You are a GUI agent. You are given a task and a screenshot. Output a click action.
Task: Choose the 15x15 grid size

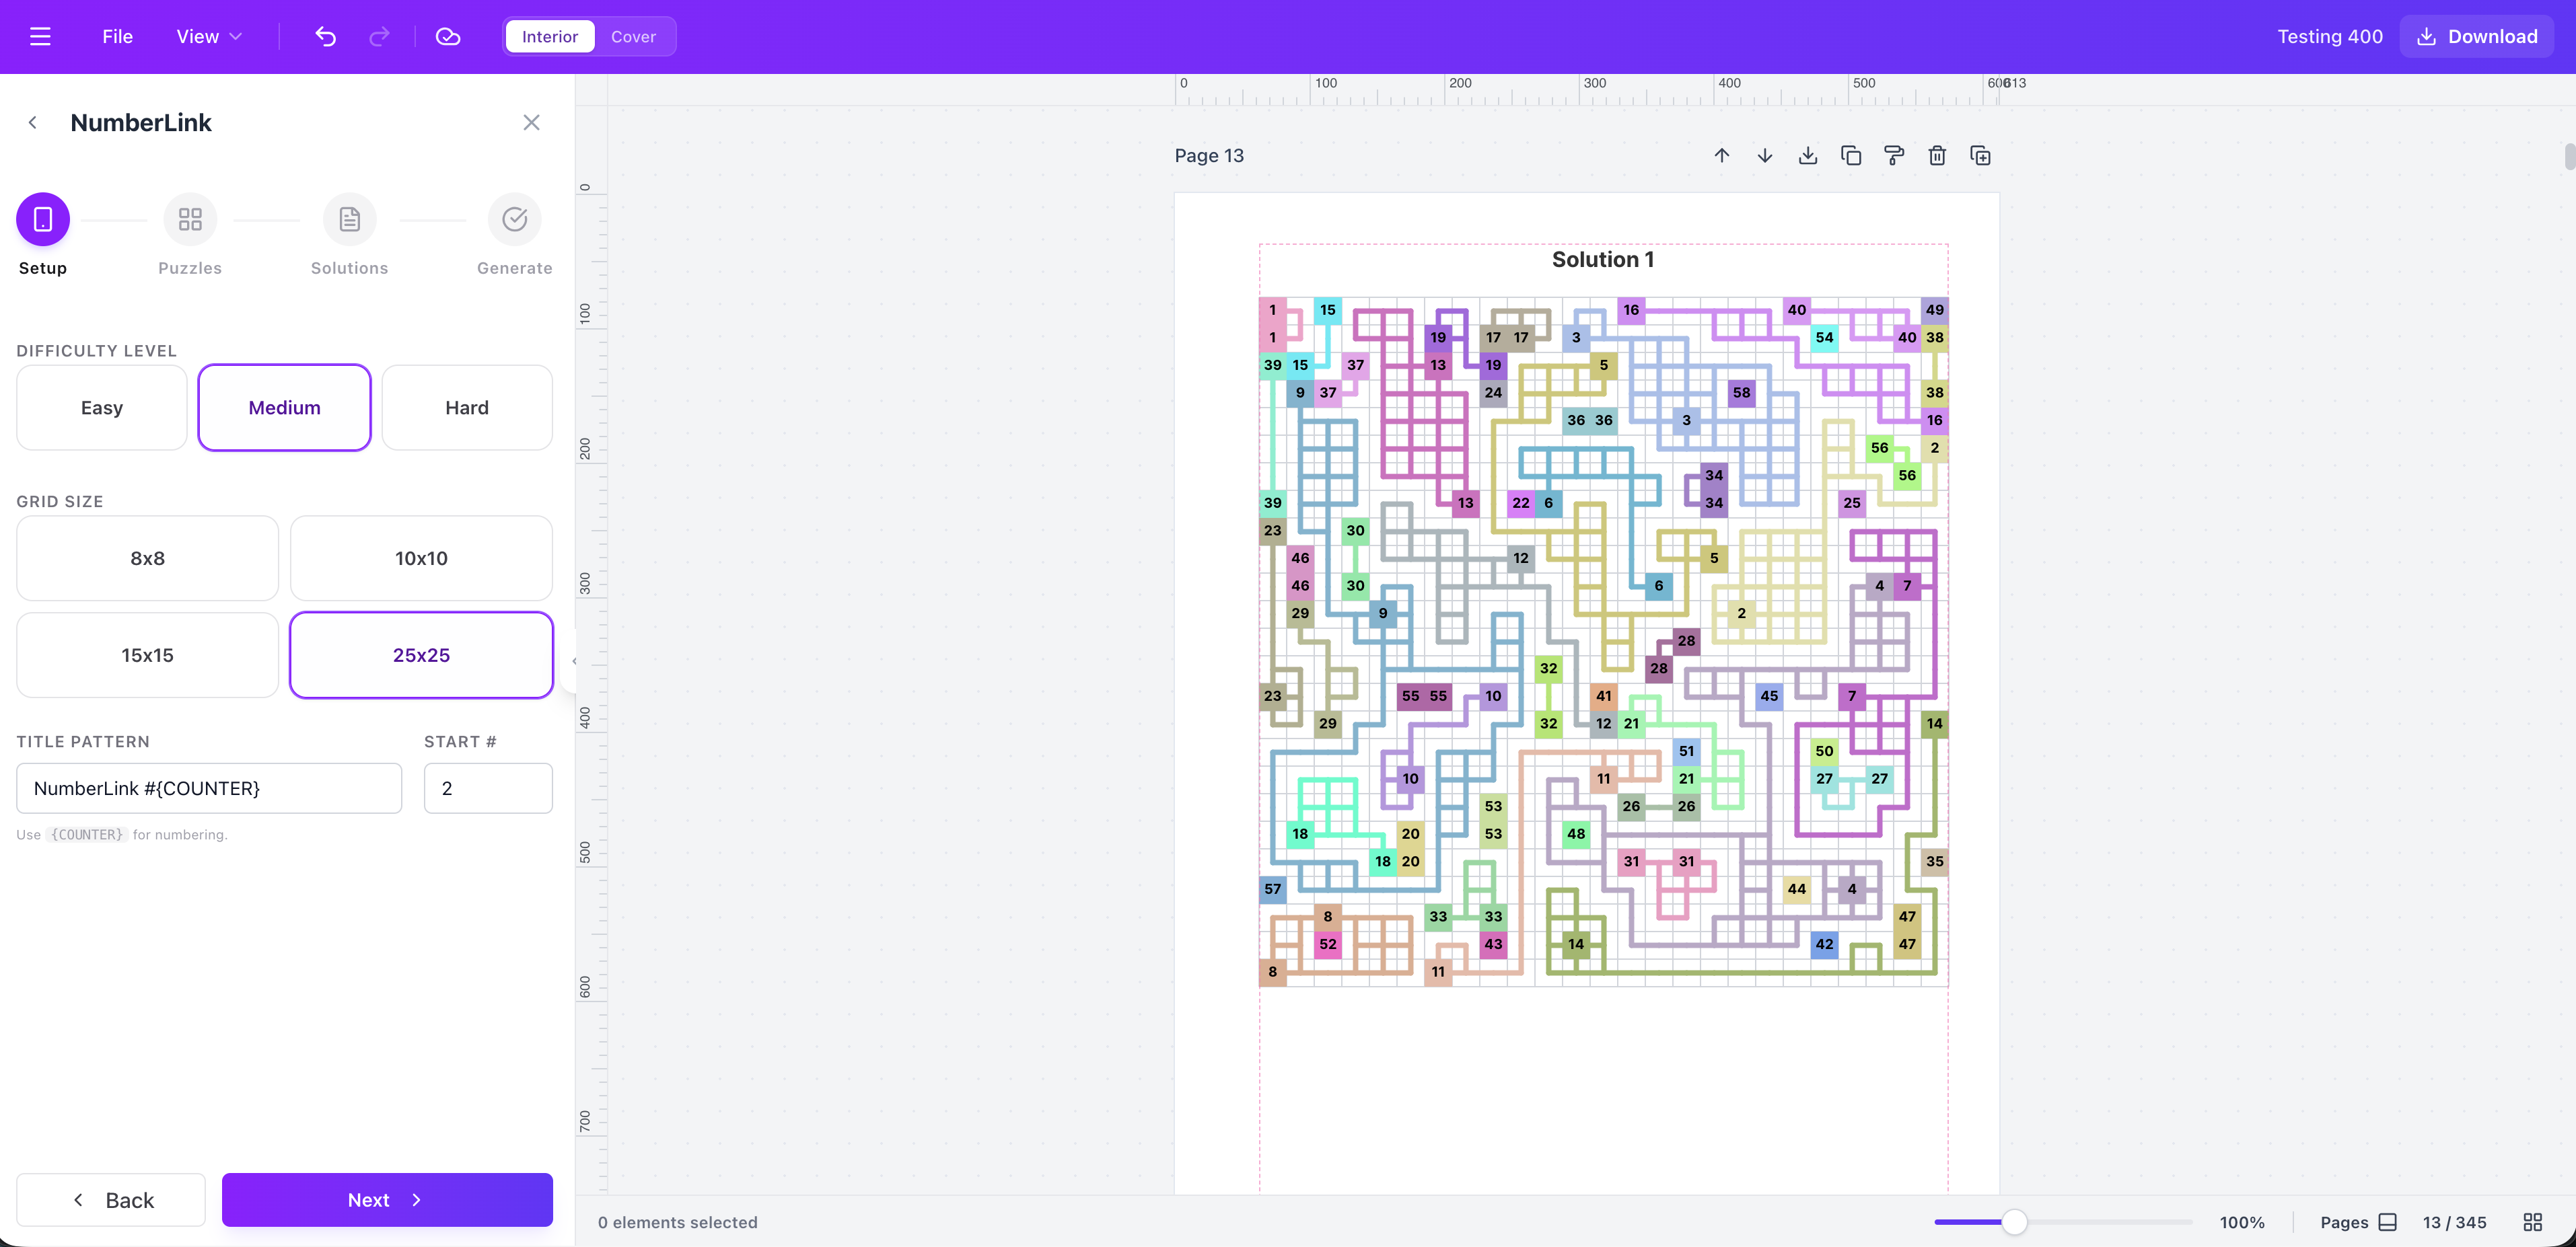pos(147,656)
